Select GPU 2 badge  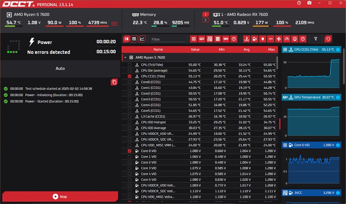point(205,20)
